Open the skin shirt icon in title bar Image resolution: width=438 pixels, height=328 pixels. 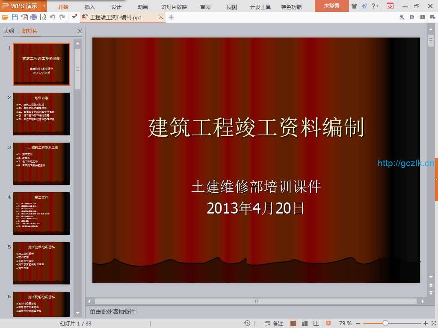pyautogui.click(x=354, y=6)
